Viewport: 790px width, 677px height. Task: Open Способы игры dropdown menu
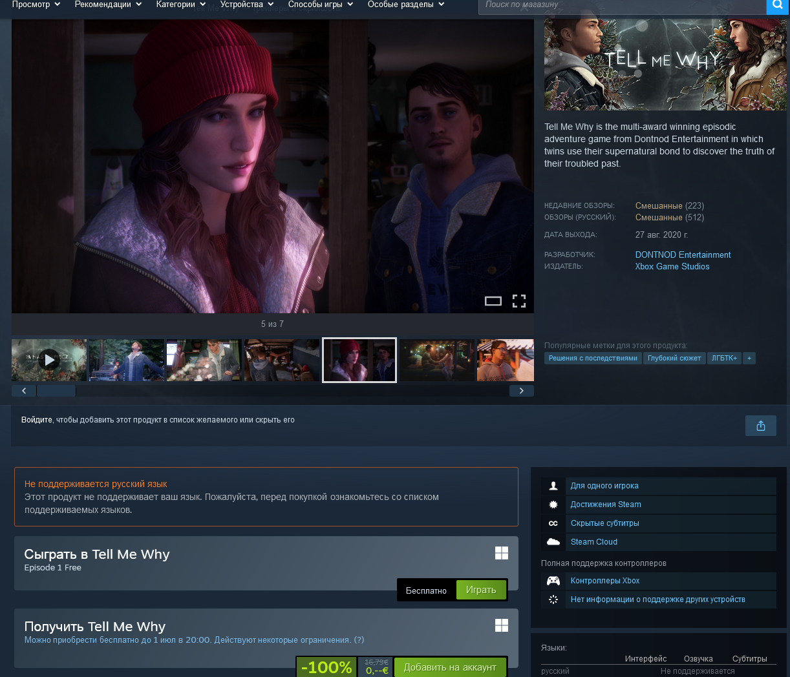point(321,5)
